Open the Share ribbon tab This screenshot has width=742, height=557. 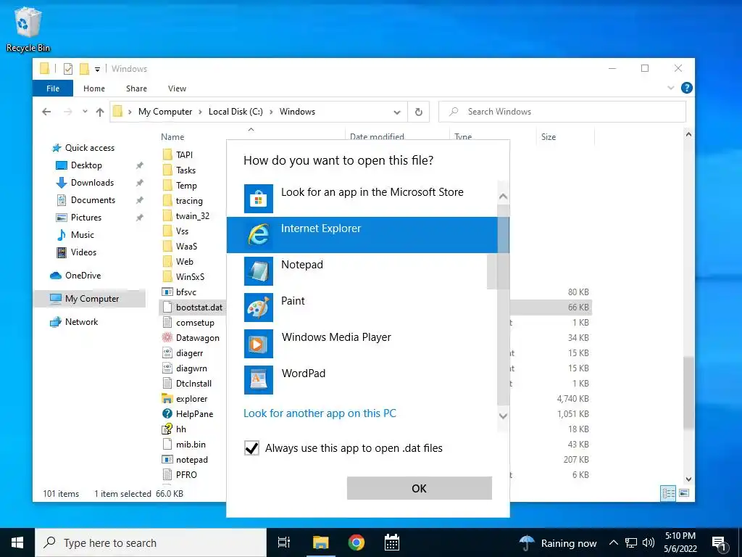coord(136,88)
